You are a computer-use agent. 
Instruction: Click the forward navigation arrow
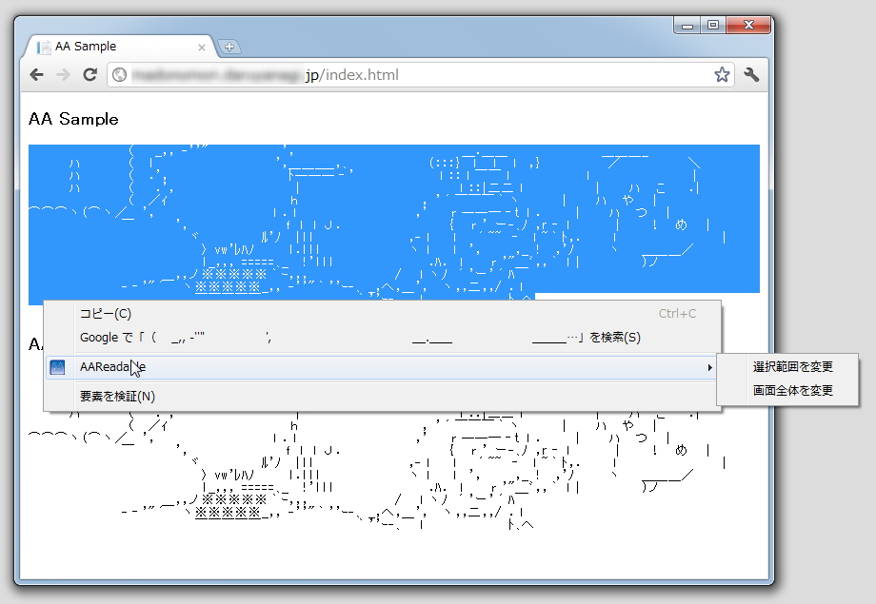(x=63, y=73)
